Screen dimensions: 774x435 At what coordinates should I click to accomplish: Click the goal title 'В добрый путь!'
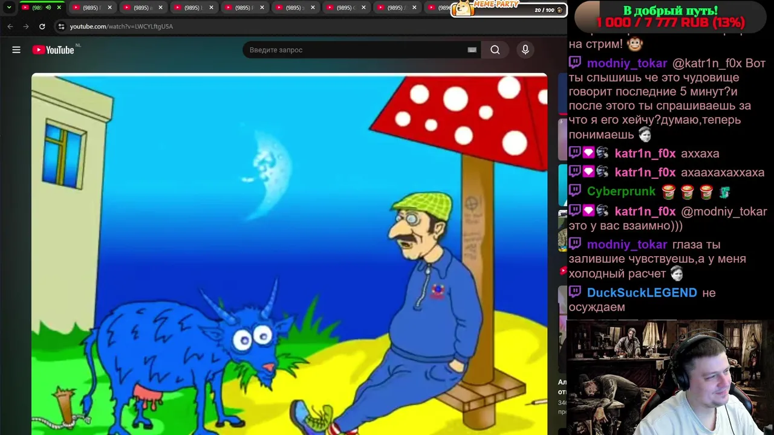coord(670,11)
